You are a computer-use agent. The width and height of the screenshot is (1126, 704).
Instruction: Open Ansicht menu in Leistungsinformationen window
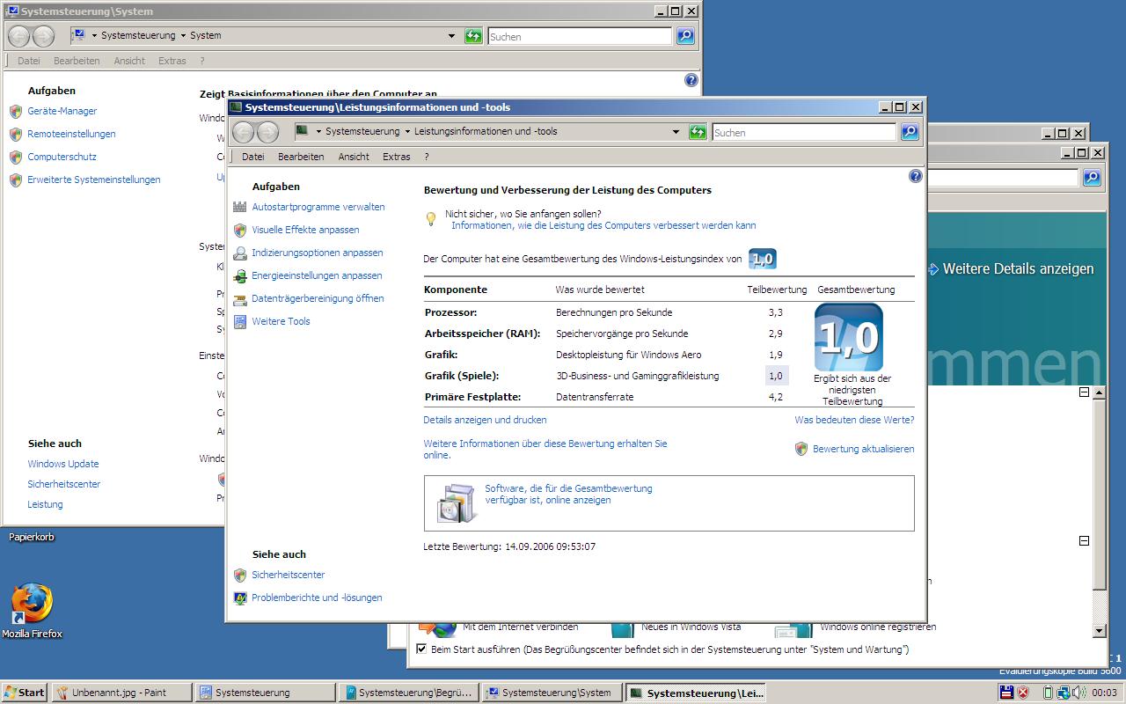coord(354,157)
